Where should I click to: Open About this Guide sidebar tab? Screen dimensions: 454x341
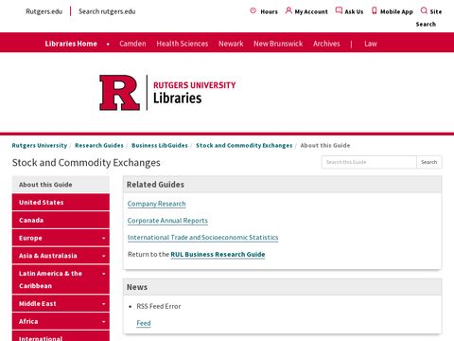61,185
